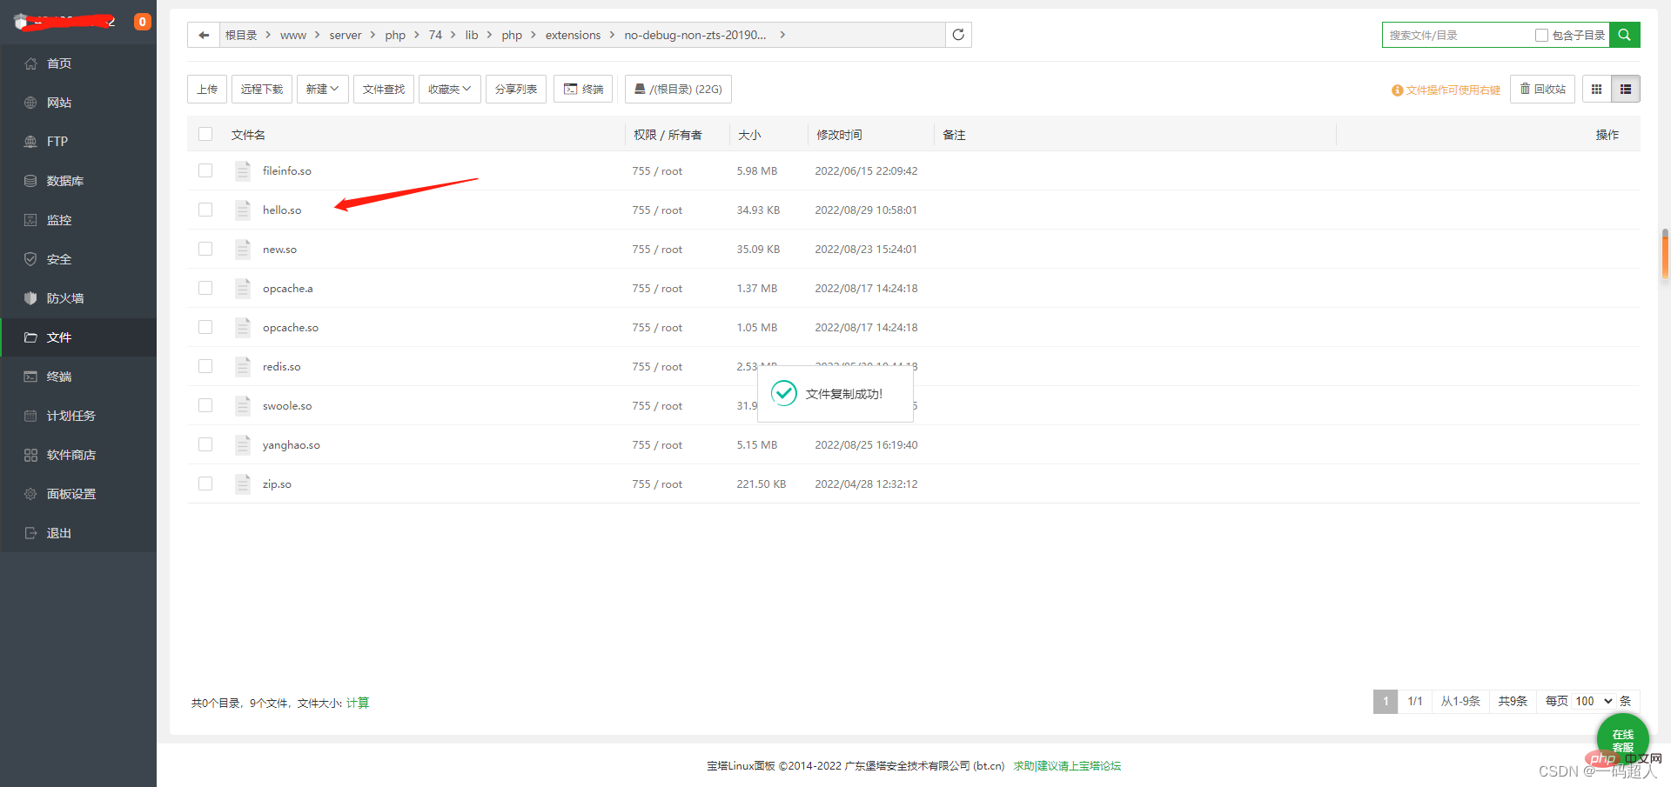Click the green search magnifier button
Viewport: 1671px width, 787px height.
pos(1624,35)
